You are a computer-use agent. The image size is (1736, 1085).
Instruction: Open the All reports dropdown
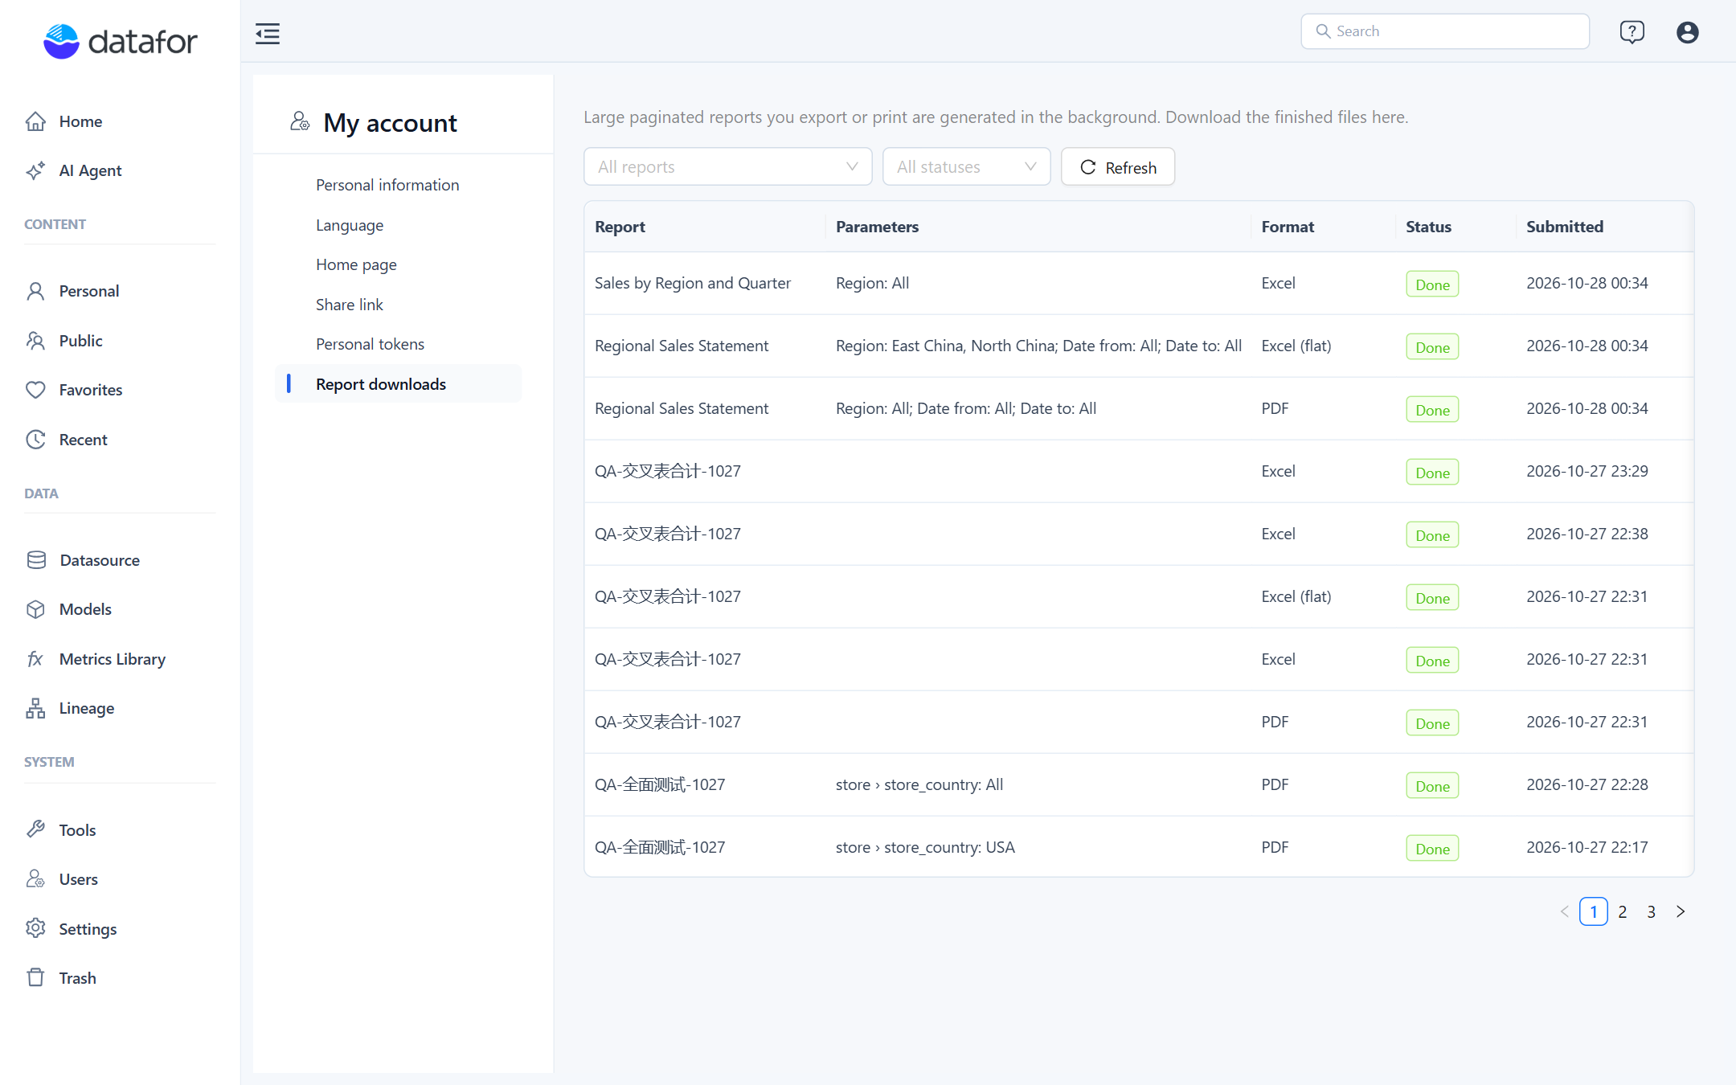(x=727, y=166)
